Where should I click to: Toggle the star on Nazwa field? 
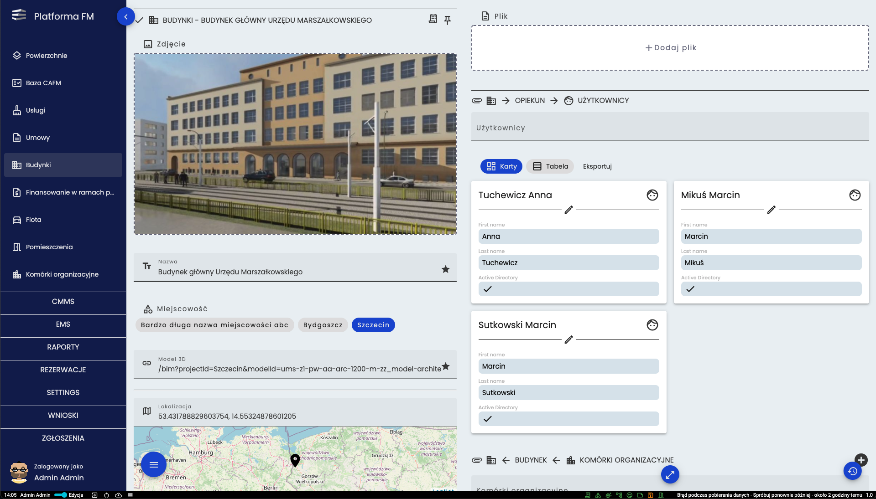point(446,269)
